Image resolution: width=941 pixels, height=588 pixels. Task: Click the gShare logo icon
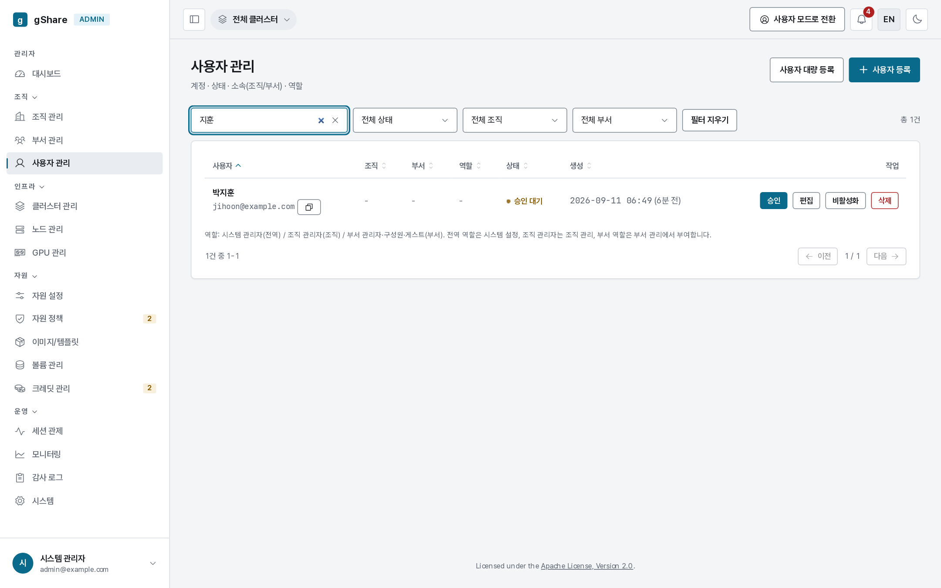point(20,20)
